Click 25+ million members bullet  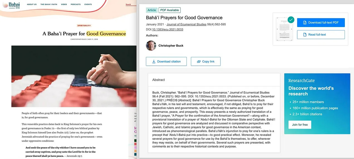click(308, 102)
